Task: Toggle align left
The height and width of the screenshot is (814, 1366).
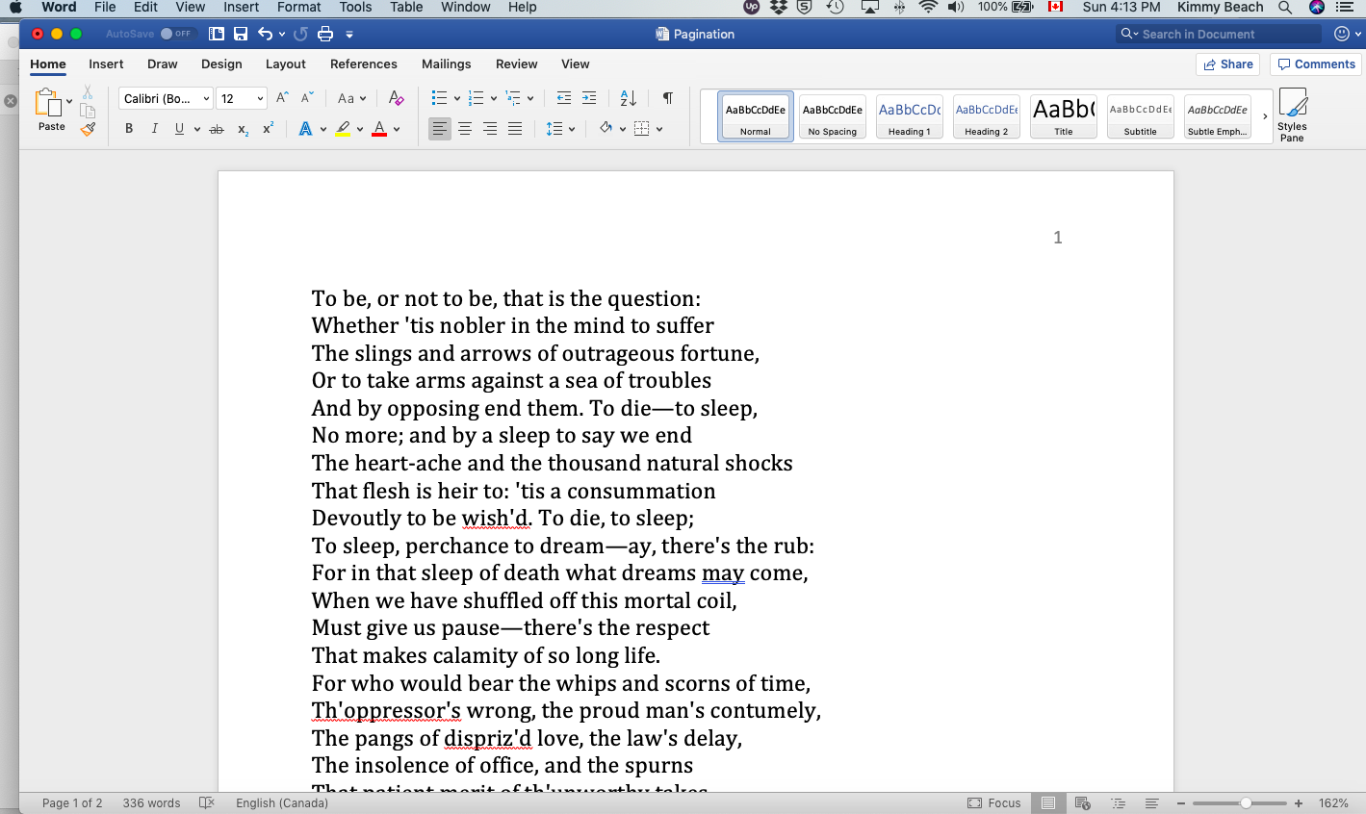Action: 440,129
